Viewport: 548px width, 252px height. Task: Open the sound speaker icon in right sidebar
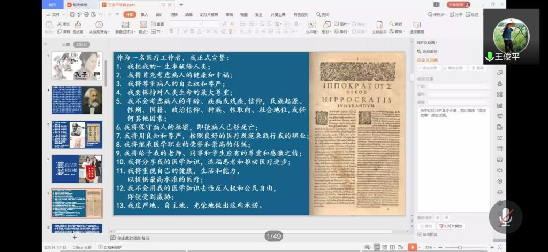(x=499, y=170)
